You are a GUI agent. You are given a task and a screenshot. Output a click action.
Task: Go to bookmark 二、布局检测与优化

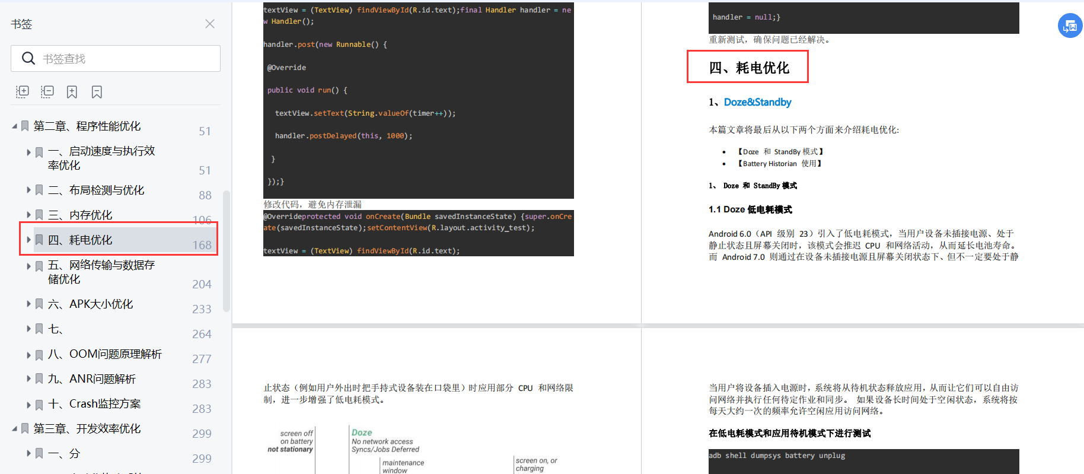96,190
